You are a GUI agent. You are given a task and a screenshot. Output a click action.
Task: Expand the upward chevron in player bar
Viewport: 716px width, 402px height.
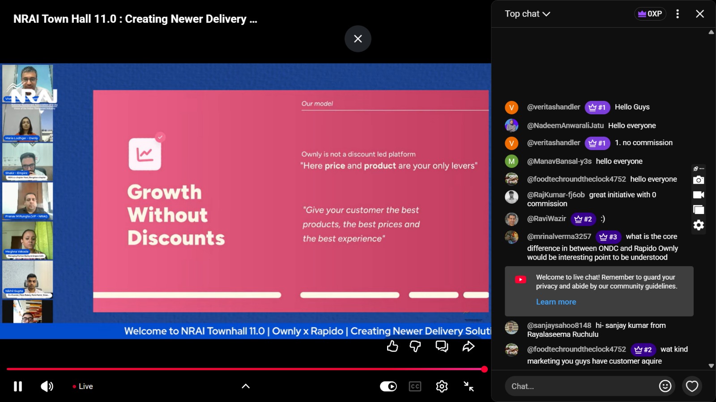click(246, 386)
